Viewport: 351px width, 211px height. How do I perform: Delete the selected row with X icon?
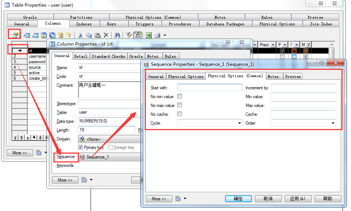106,35
